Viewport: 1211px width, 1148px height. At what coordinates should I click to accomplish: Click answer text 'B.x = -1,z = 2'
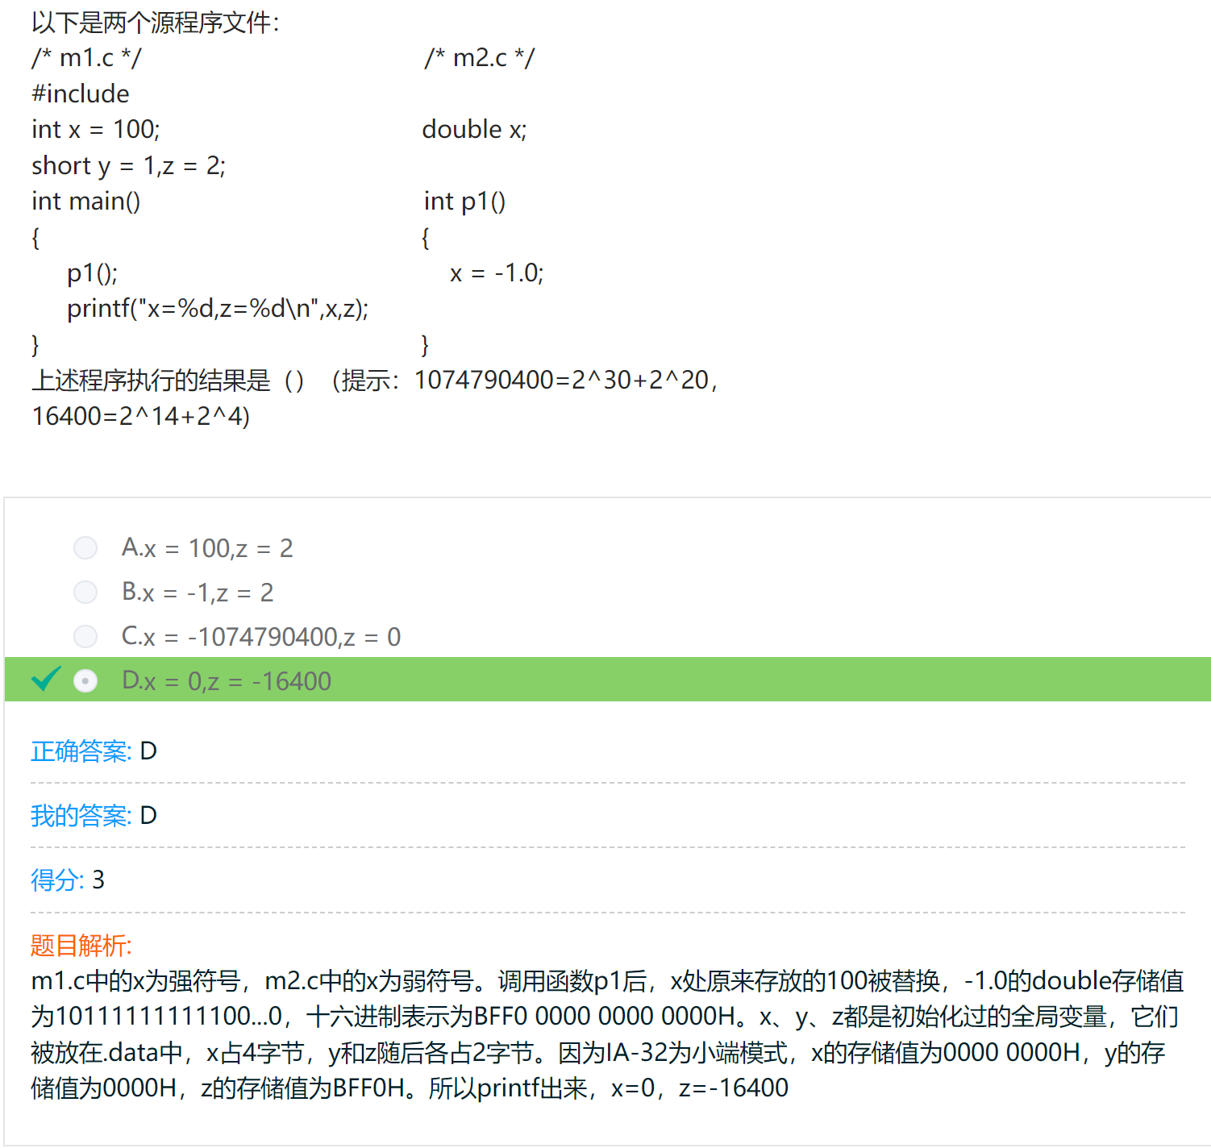pyautogui.click(x=198, y=593)
